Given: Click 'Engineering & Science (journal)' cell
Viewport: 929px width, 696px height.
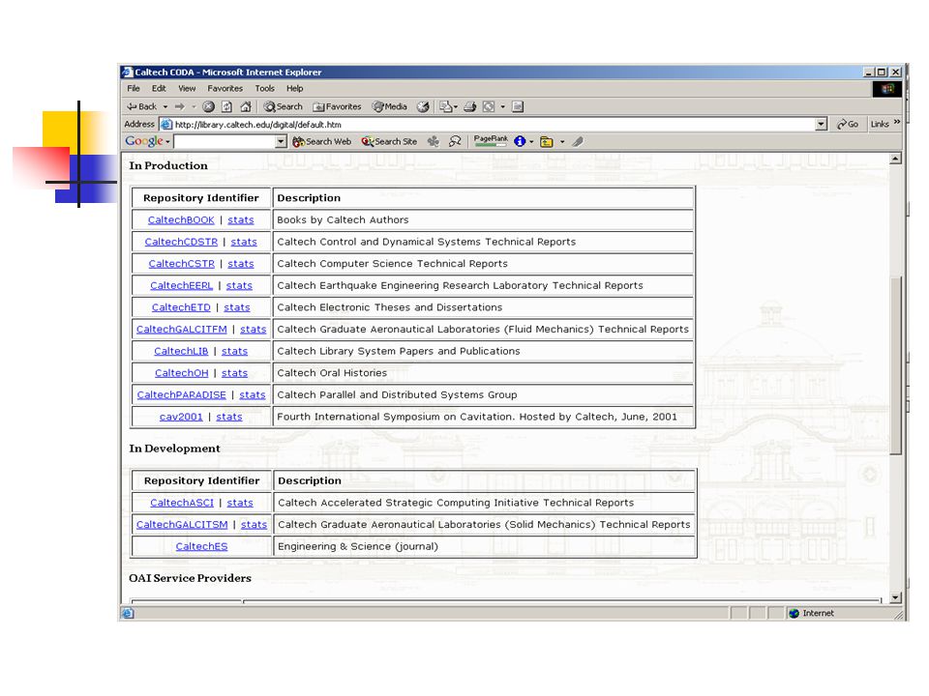Looking at the screenshot, I should click(x=484, y=546).
